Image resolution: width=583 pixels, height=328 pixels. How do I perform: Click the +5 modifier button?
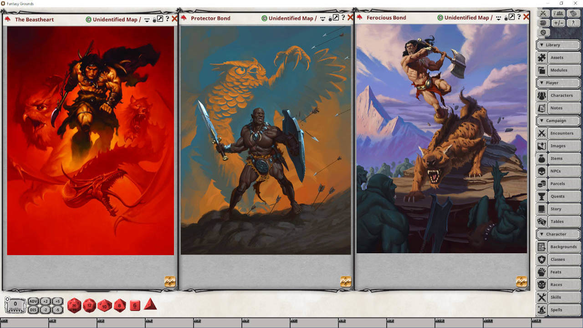point(57,301)
